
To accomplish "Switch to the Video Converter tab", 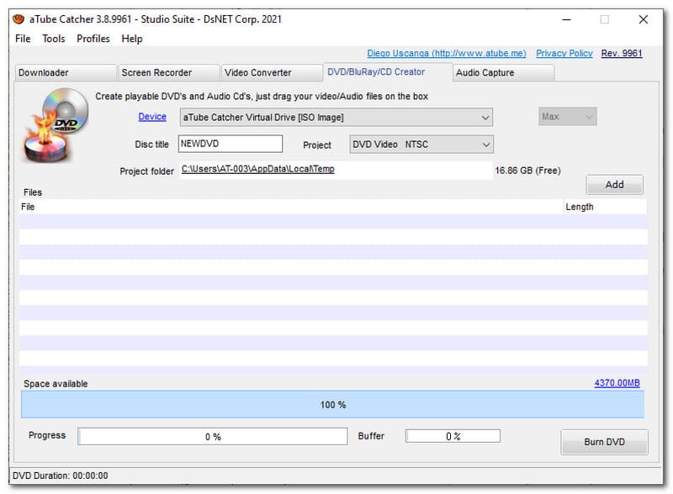I will [x=272, y=72].
